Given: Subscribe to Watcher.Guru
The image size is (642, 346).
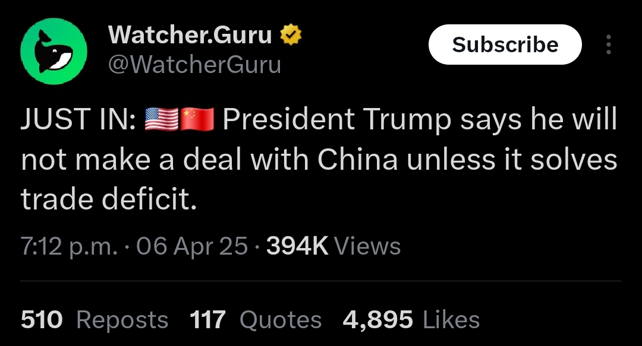Looking at the screenshot, I should pos(505,45).
